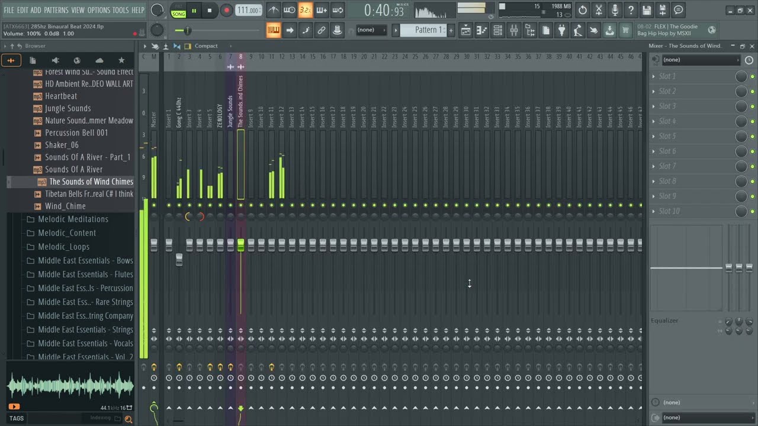Click the Render audio file icon

663,10
